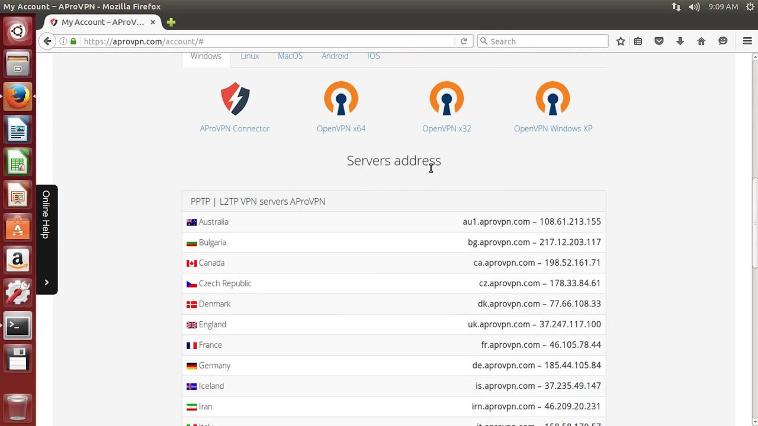Open the downloads arrow icon
Image resolution: width=758 pixels, height=426 pixels.
coord(680,41)
